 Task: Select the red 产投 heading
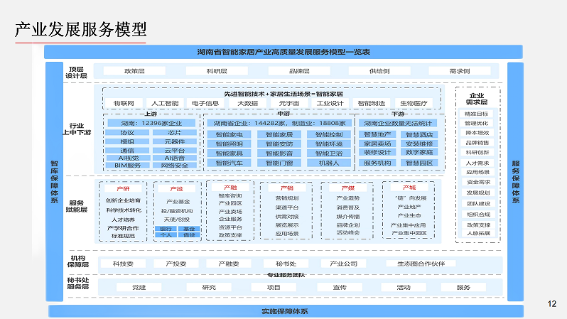[x=176, y=188]
